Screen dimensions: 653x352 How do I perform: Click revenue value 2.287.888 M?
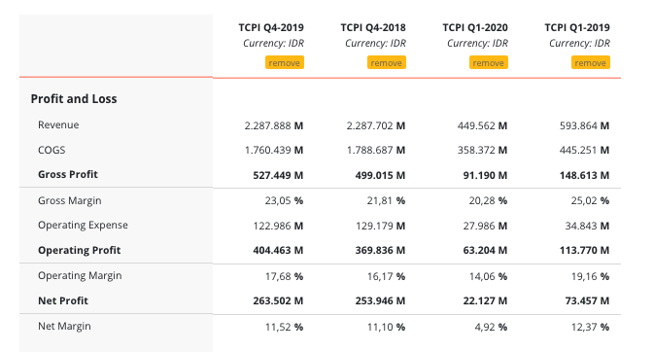point(274,125)
